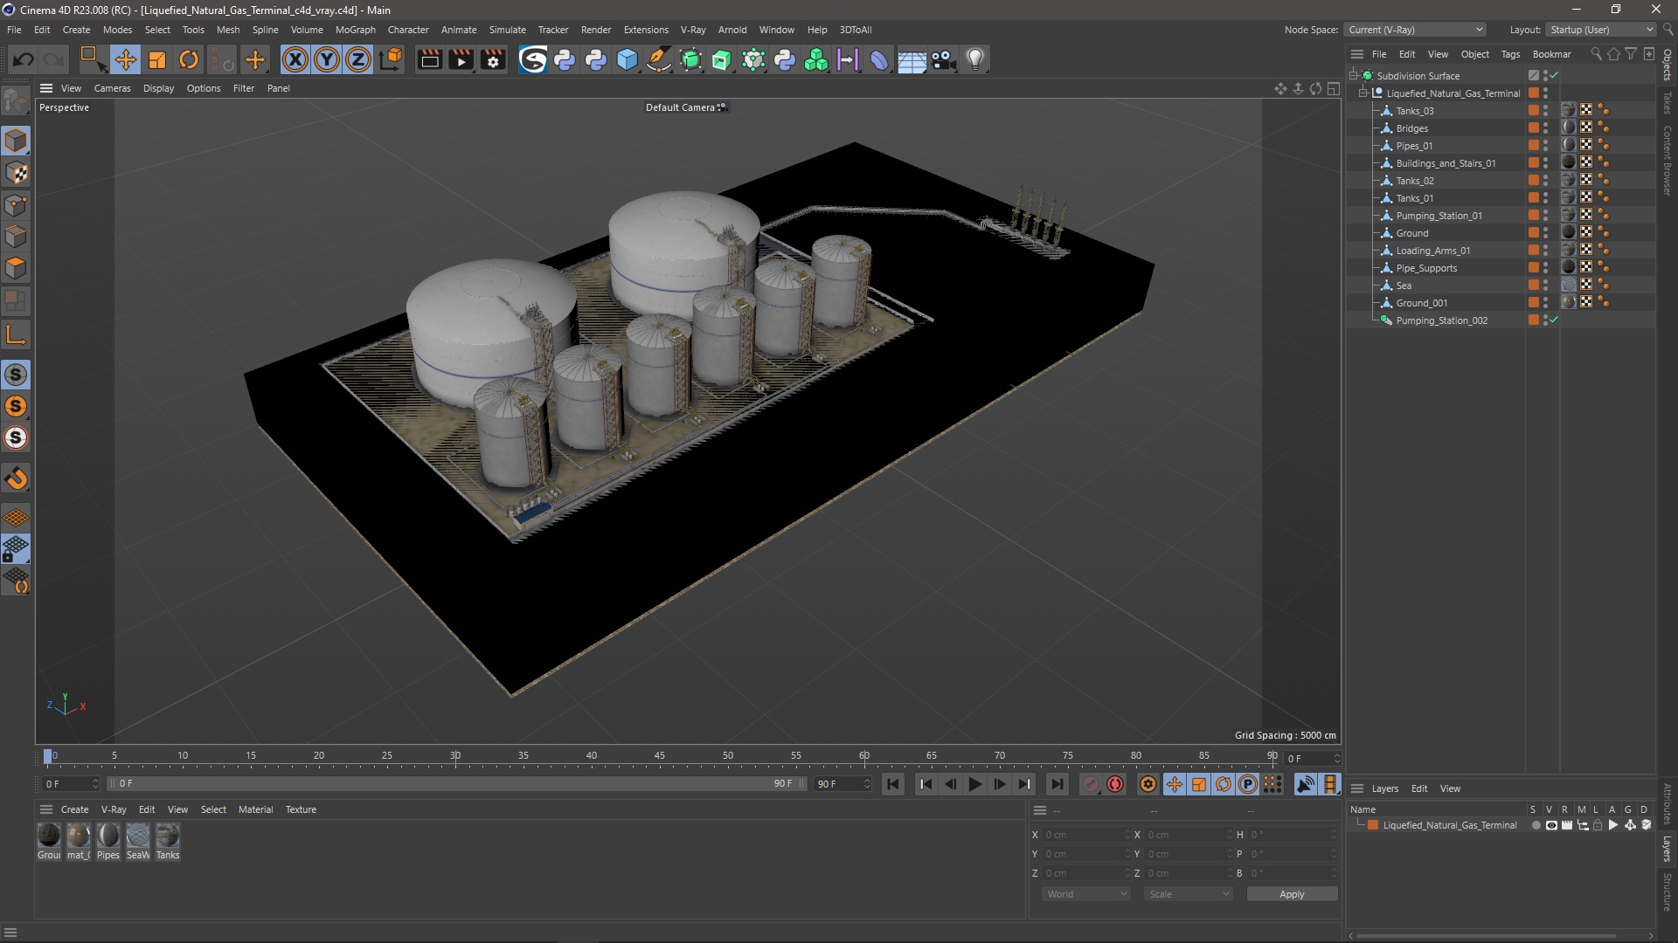Click the MoGraph Cloner icon

point(816,59)
